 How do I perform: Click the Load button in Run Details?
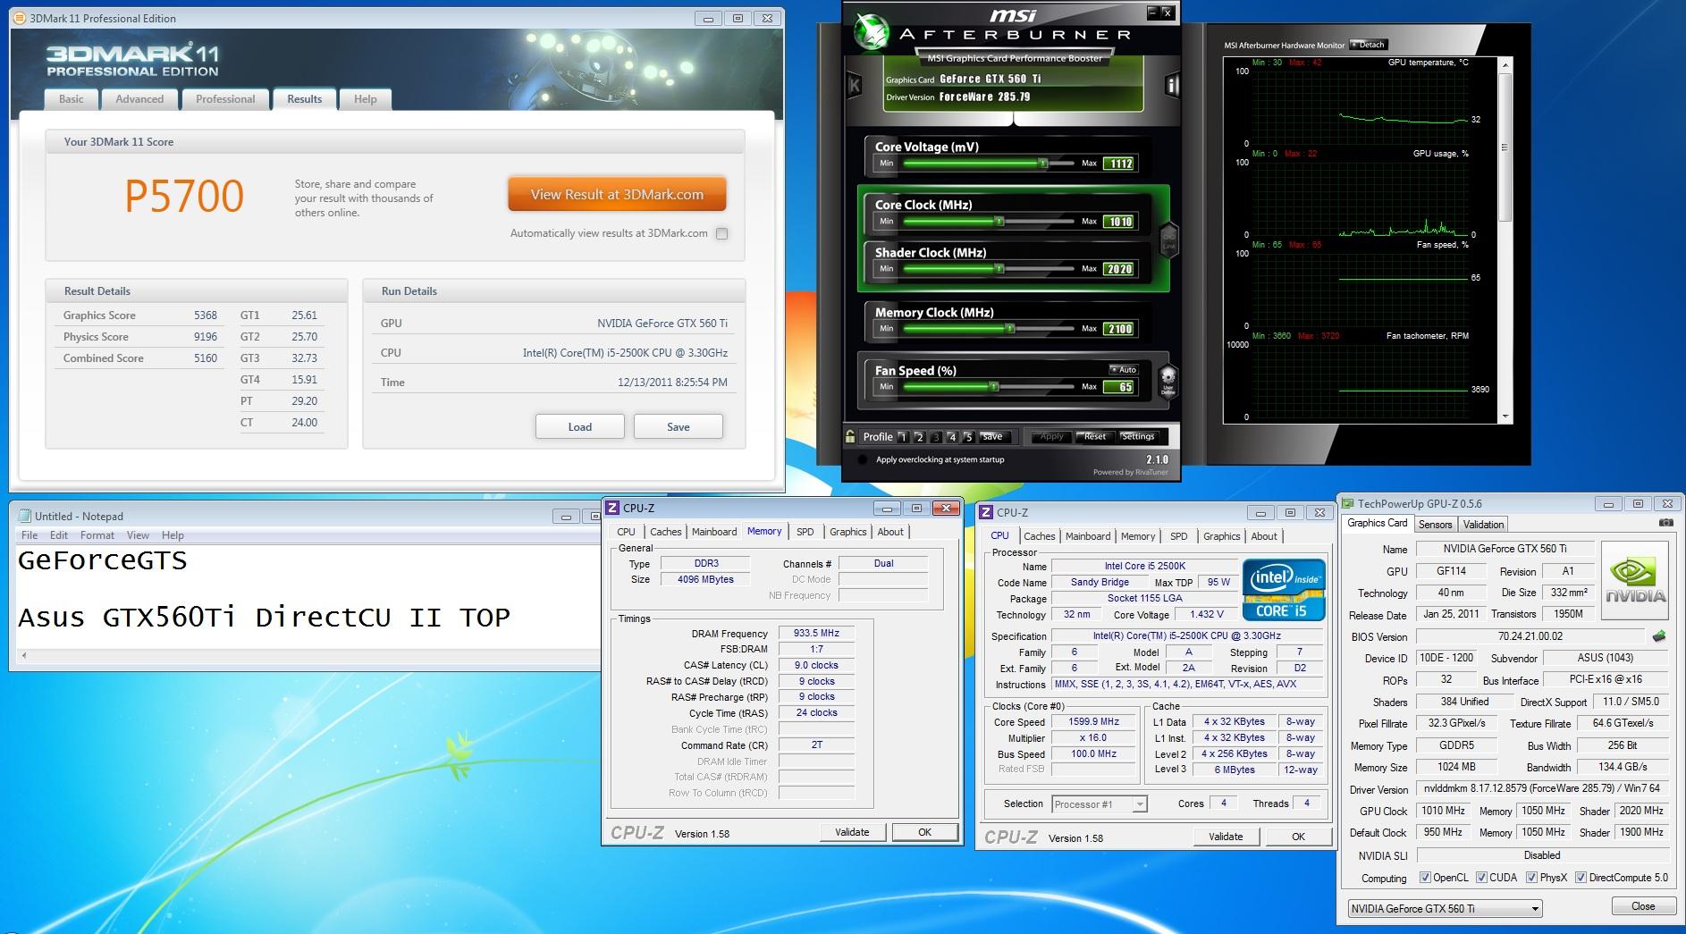coord(579,426)
